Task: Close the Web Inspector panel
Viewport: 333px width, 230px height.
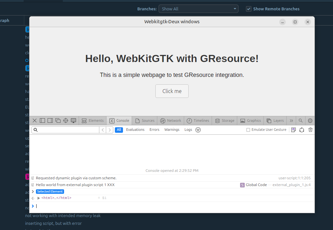Action: 35,120
